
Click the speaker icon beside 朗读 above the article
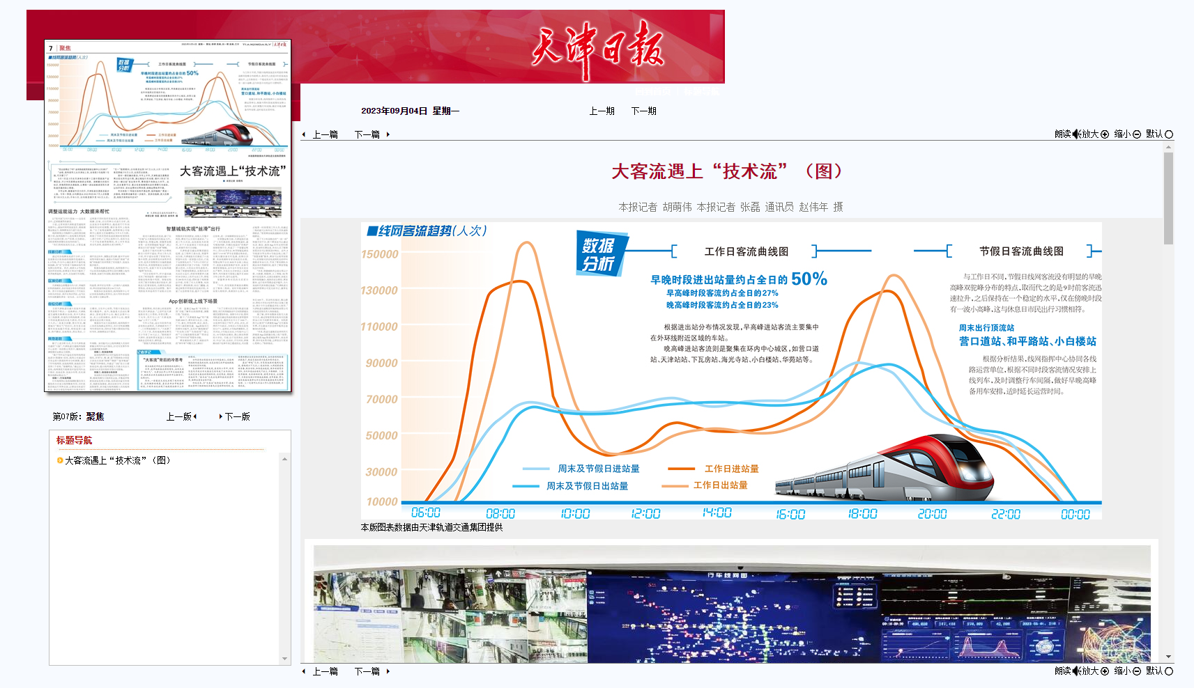tap(1076, 134)
